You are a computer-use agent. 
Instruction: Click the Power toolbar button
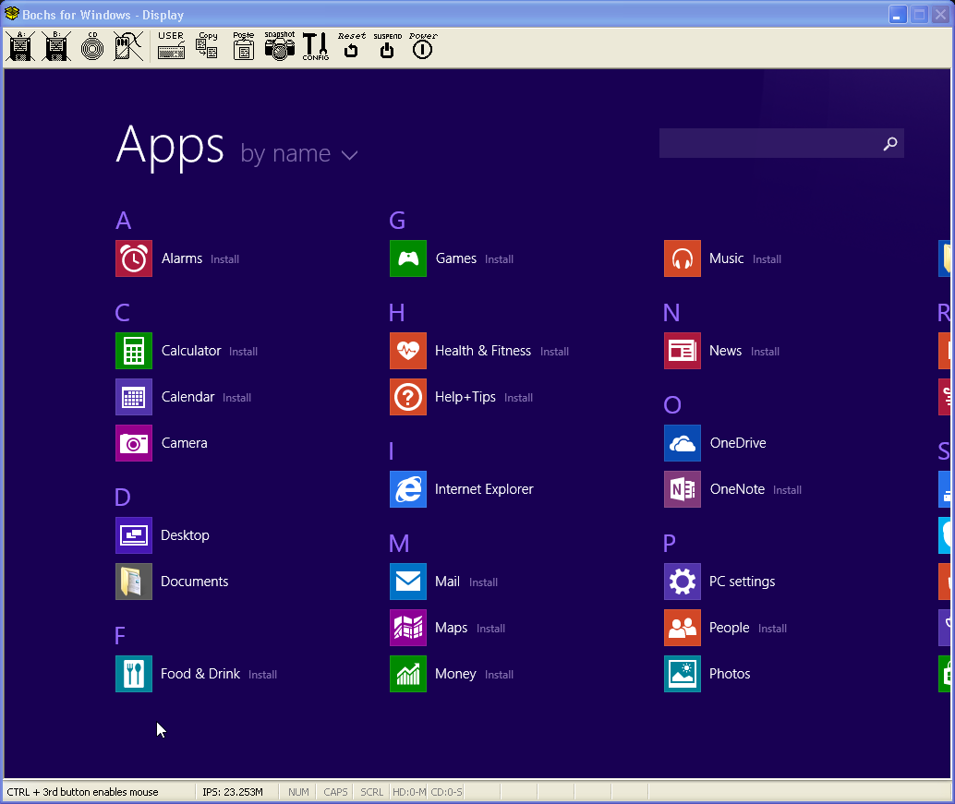423,46
